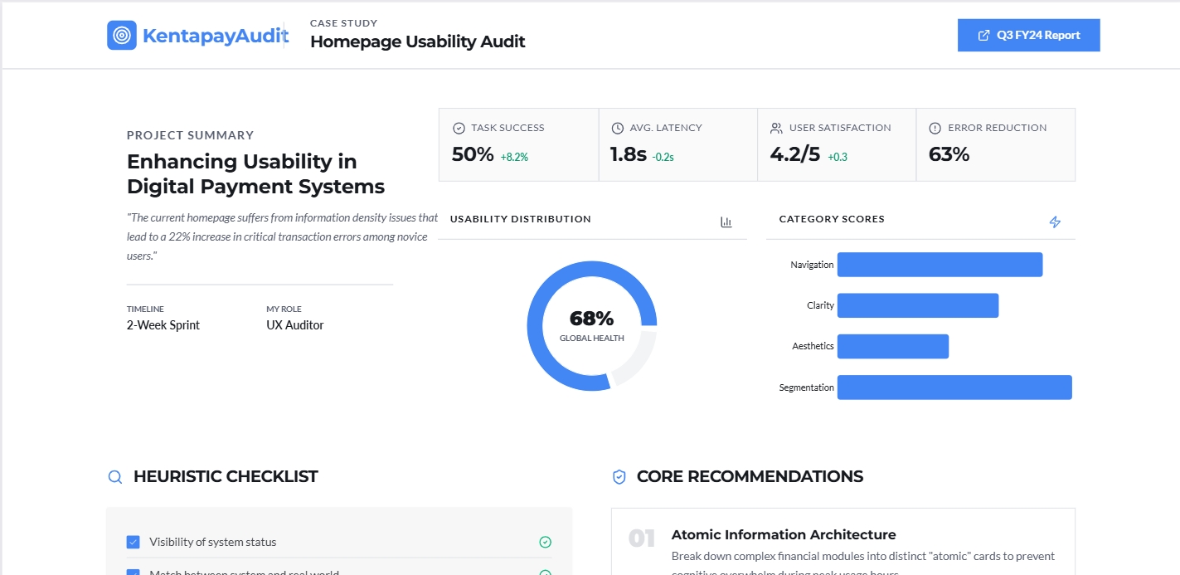1180x575 pixels.
Task: Open the Q3 FY24 Report button
Action: [x=1028, y=35]
